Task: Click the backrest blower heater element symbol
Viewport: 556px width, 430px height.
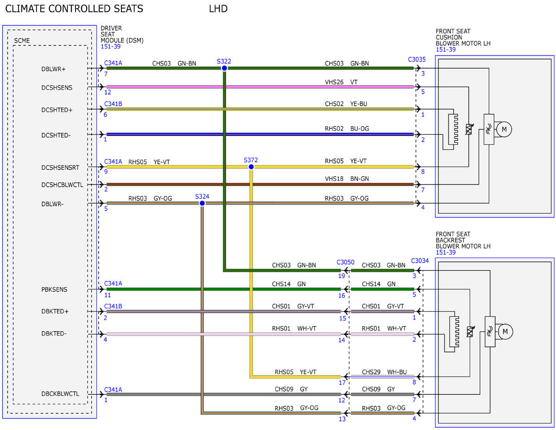Action: [454, 331]
